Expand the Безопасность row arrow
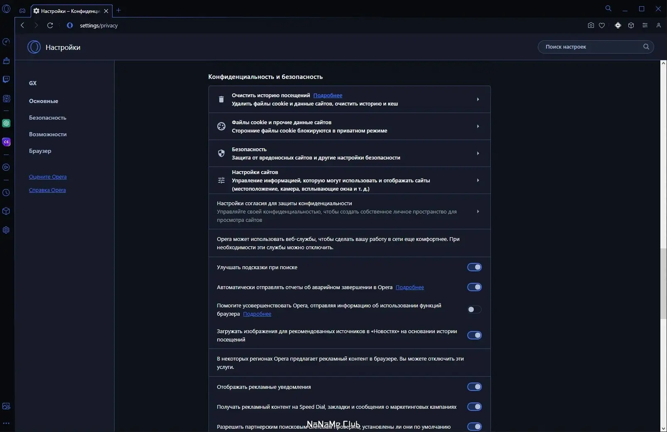Image resolution: width=667 pixels, height=432 pixels. click(478, 153)
